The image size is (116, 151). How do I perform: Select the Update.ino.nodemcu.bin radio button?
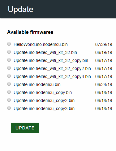coord(9,84)
